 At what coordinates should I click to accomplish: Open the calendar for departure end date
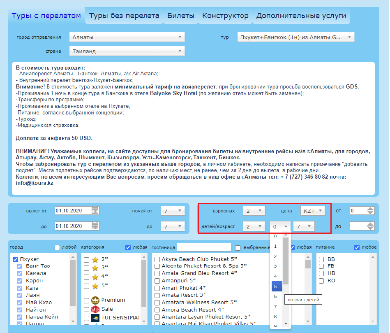coord(95,226)
